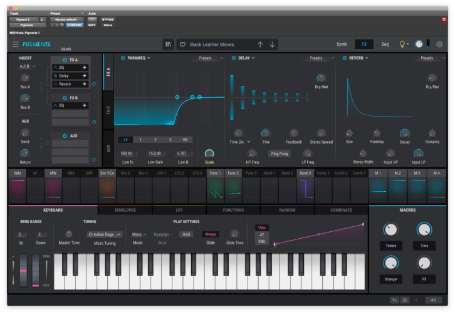The image size is (455, 314).
Task: Click the Reverb Decay knob
Action: point(404,133)
